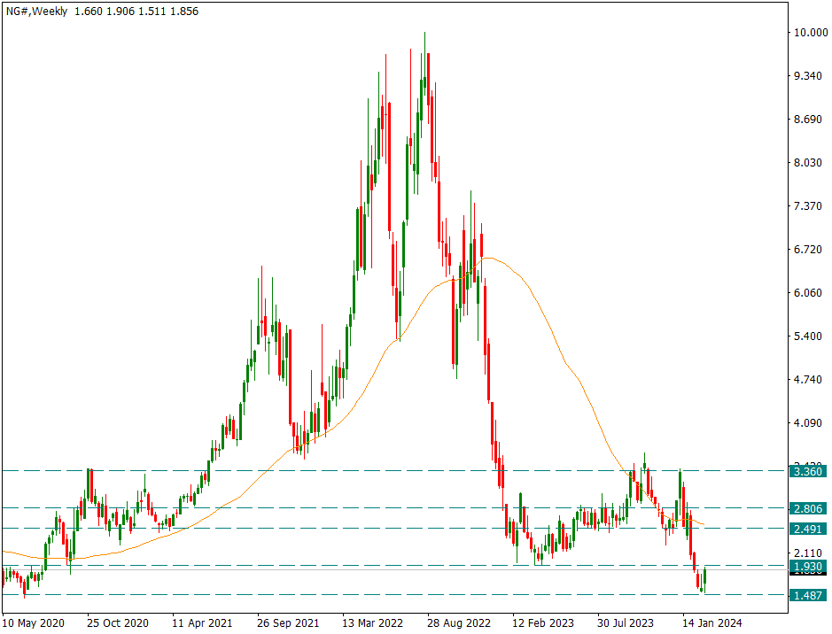This screenshot has width=832, height=634.
Task: Click the 8.690 price axis label
Action: (807, 120)
